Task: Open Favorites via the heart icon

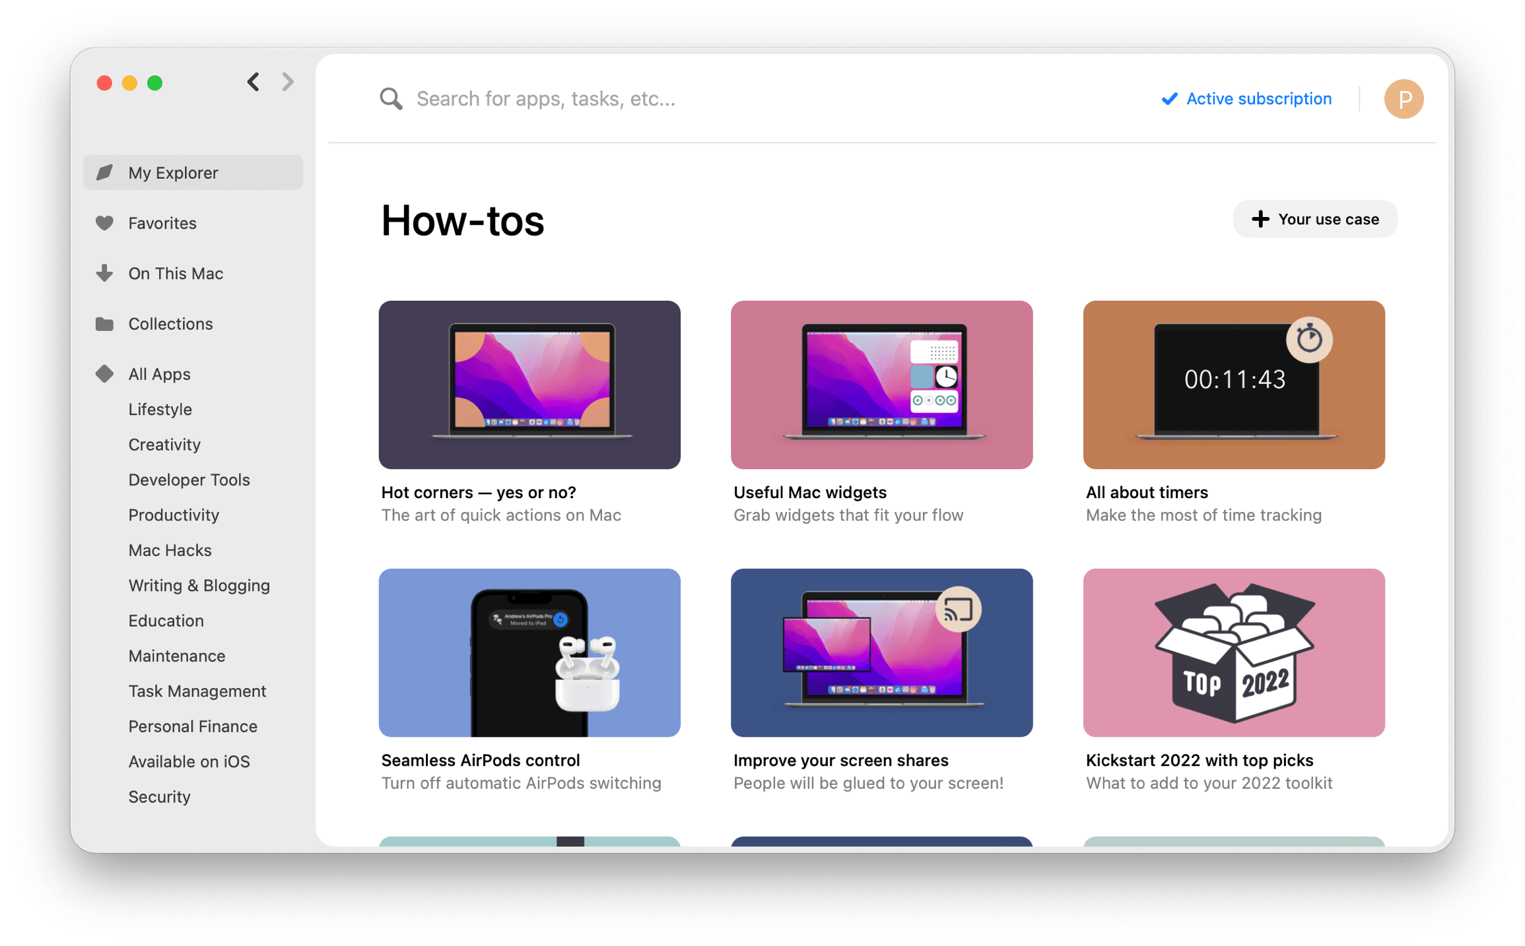Action: (104, 223)
